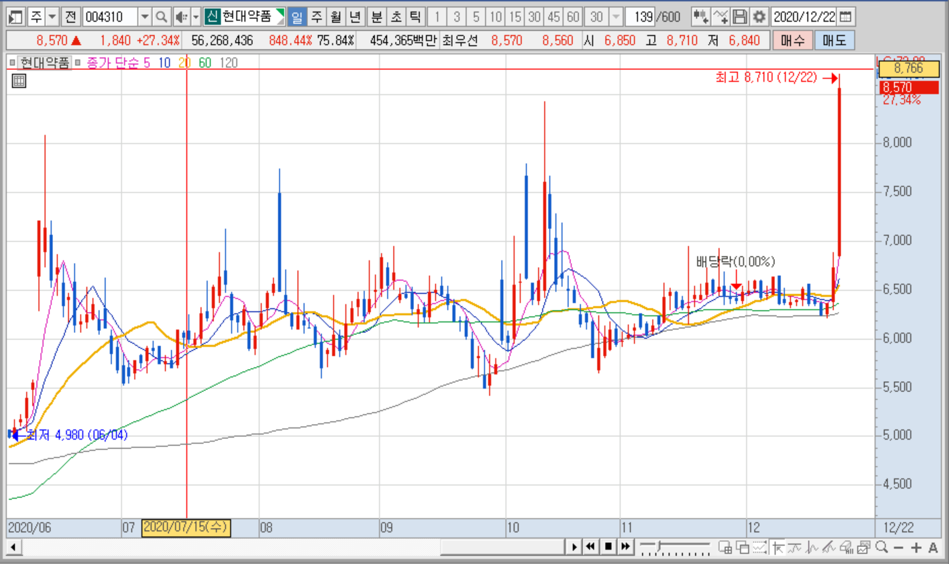Click the 현대약품 legend label
Viewport: 949px width, 564px height.
[44, 63]
